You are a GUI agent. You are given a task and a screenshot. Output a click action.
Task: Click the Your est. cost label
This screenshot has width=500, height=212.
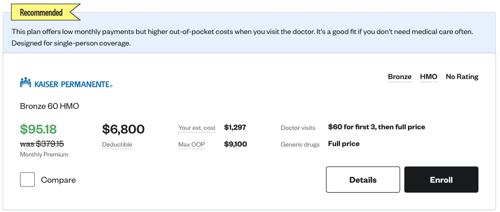[x=197, y=128]
